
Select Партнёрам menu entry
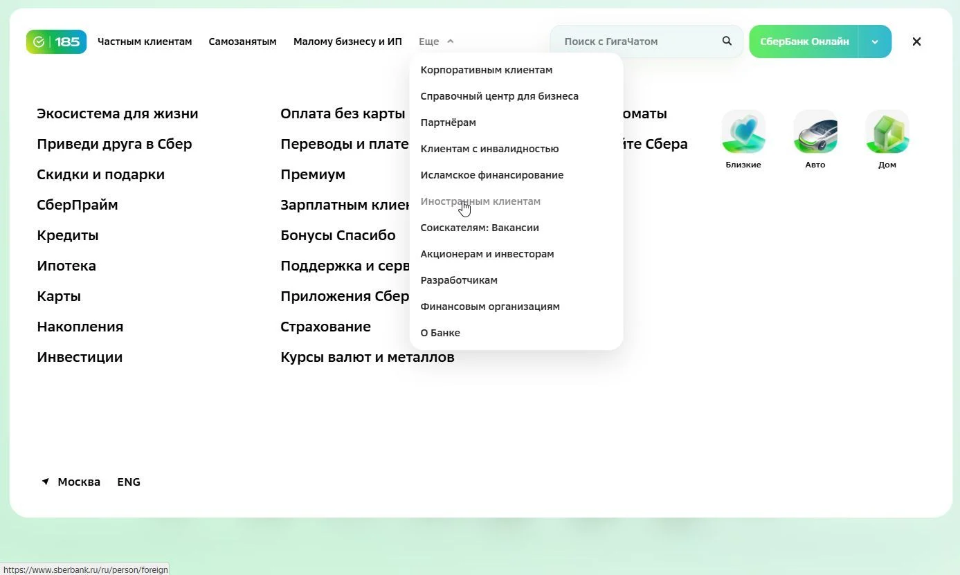(449, 122)
